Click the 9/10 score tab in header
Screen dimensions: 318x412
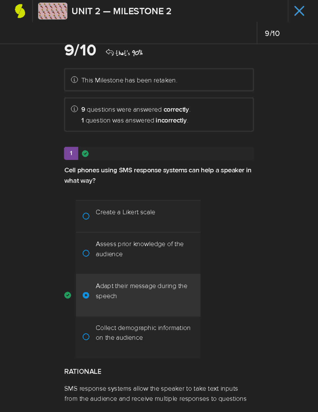point(272,33)
